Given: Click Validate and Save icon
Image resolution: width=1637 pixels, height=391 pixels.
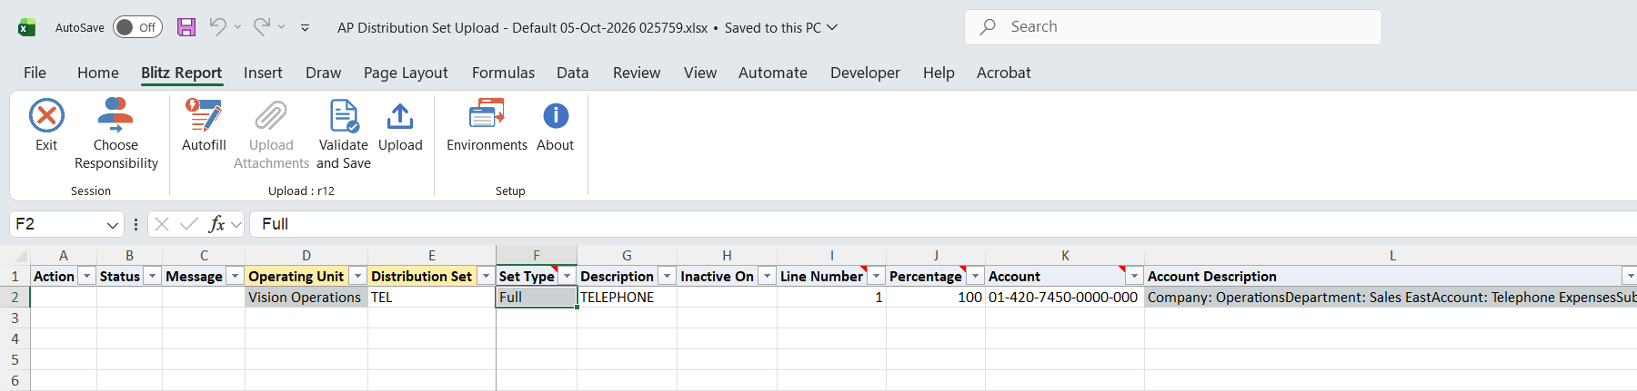Looking at the screenshot, I should pyautogui.click(x=344, y=116).
